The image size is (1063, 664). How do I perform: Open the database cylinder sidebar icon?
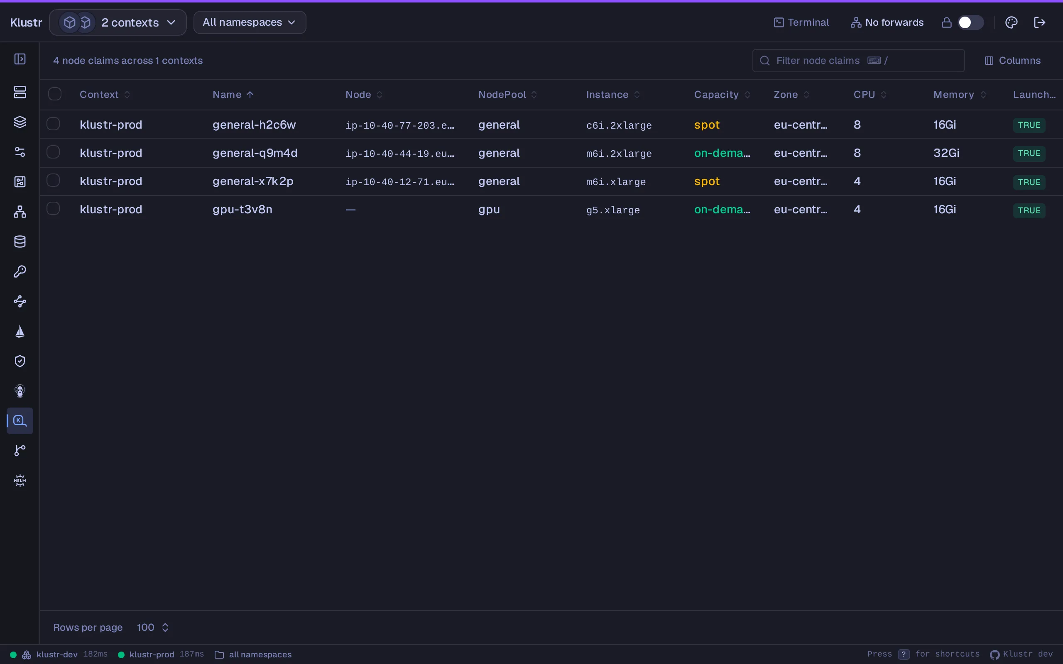point(20,242)
